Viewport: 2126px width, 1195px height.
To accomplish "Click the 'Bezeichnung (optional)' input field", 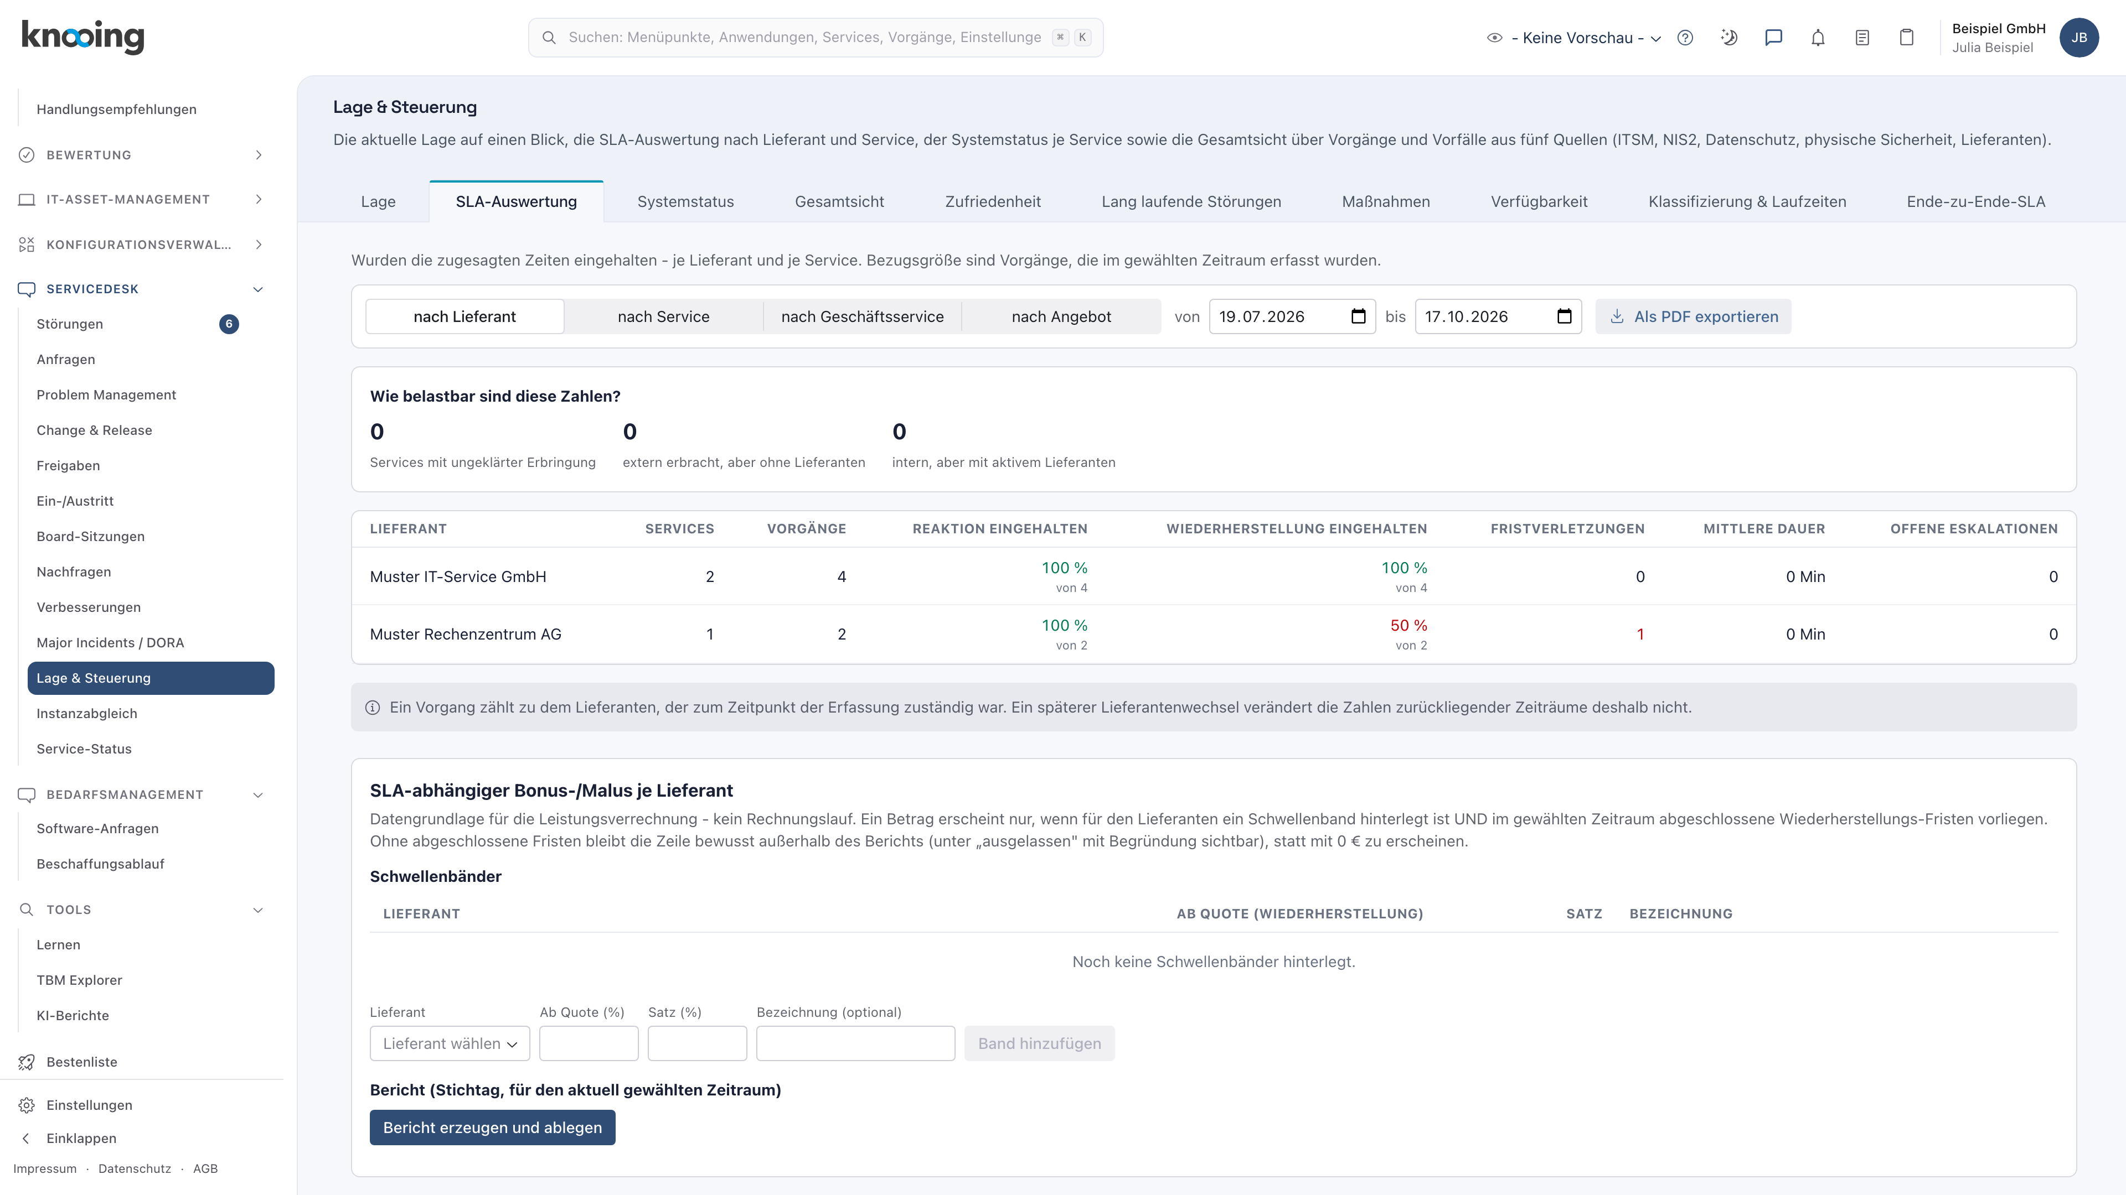I will click(856, 1044).
